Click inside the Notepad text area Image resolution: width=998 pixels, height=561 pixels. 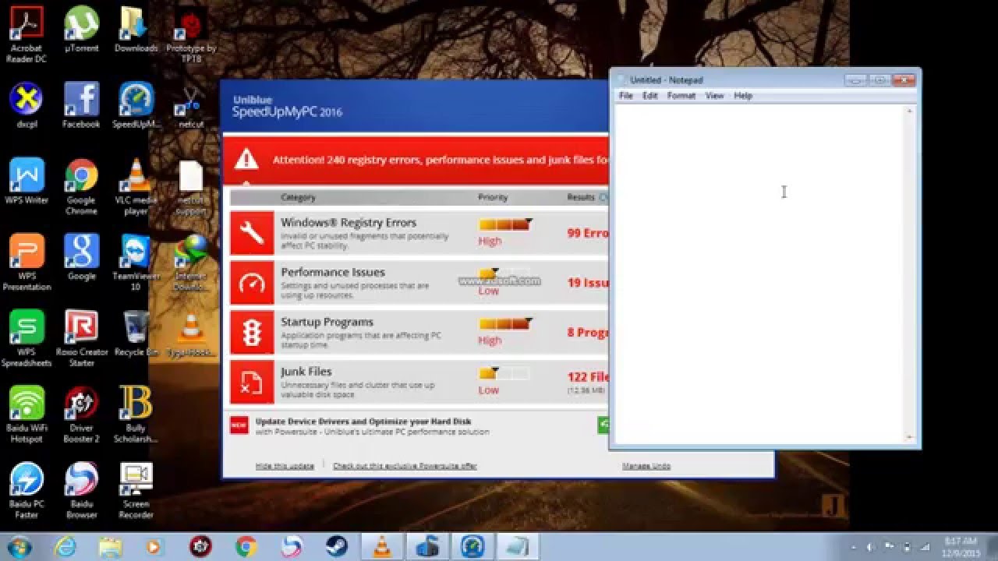[x=759, y=273]
